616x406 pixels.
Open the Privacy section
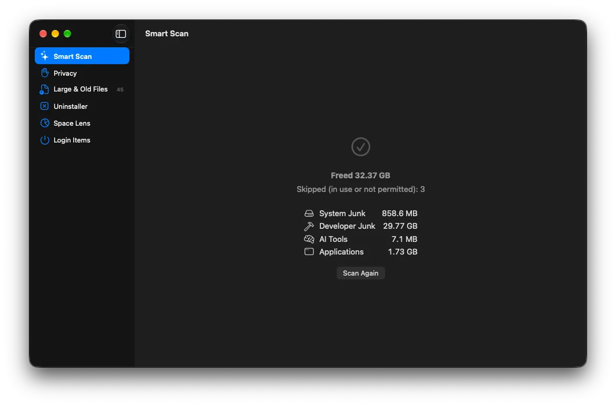82,73
